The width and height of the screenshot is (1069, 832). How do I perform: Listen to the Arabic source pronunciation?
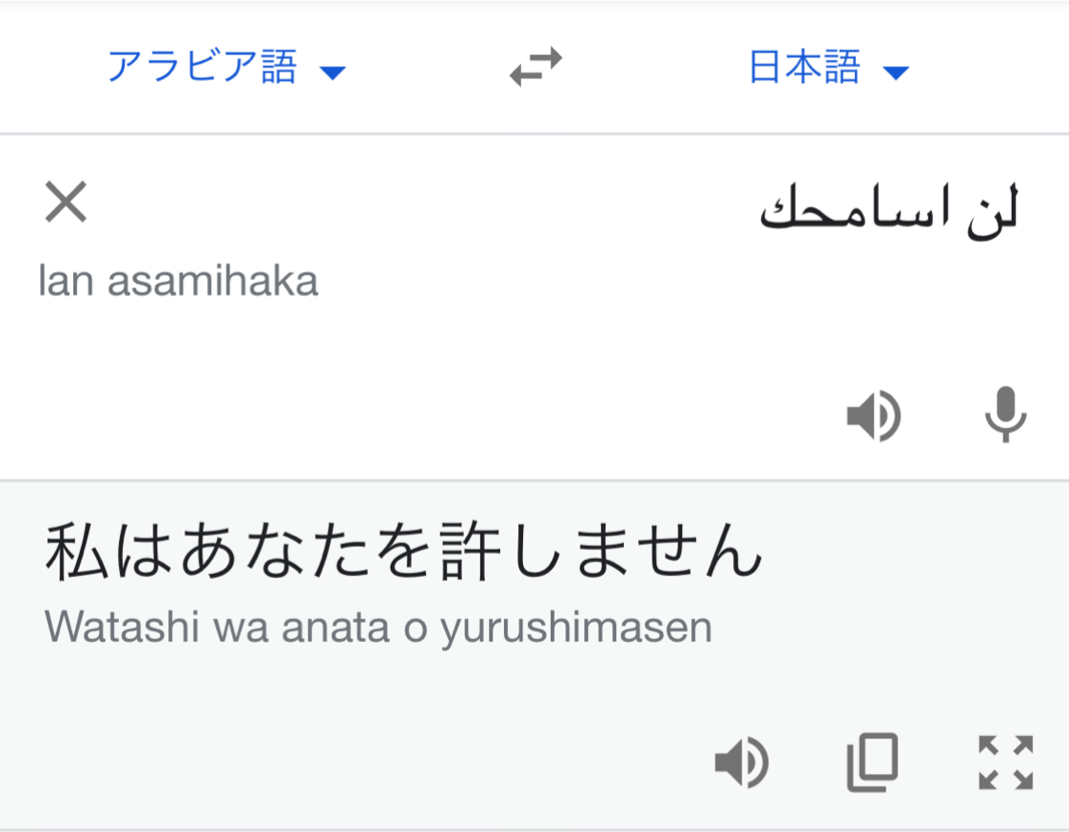pos(873,416)
